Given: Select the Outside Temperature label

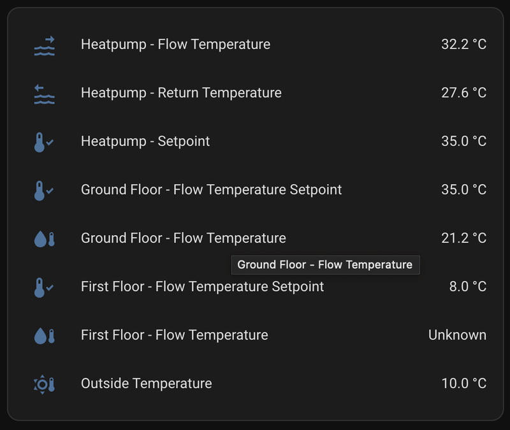Looking at the screenshot, I should [146, 383].
